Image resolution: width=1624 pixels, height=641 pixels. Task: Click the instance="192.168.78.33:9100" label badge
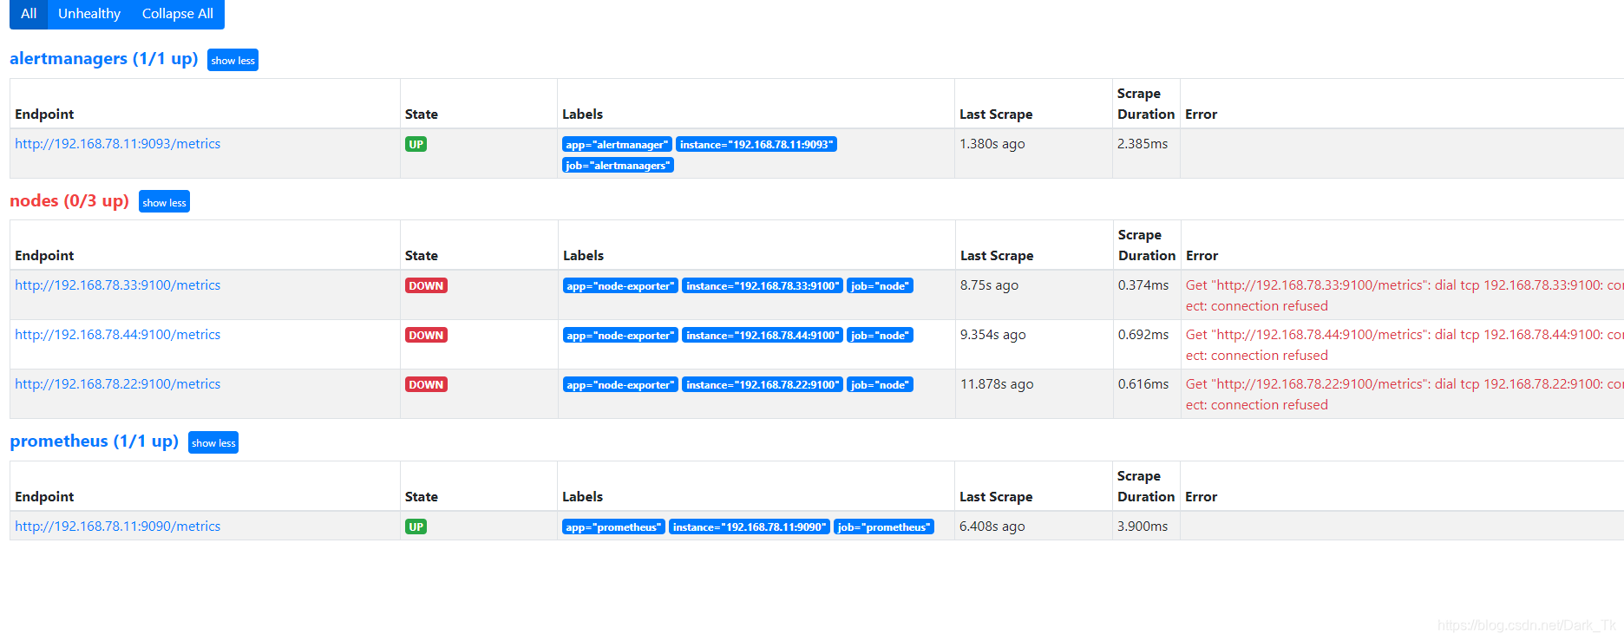763,286
